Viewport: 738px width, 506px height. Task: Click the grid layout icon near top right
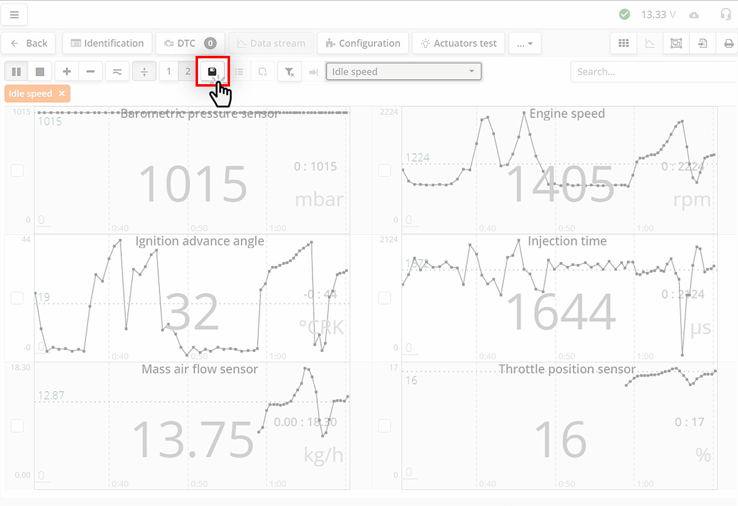point(624,43)
